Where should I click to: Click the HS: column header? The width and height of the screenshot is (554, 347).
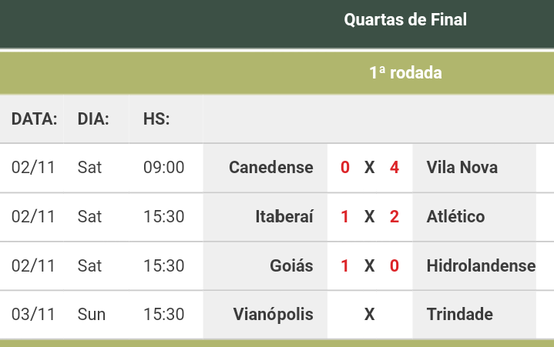pyautogui.click(x=156, y=118)
